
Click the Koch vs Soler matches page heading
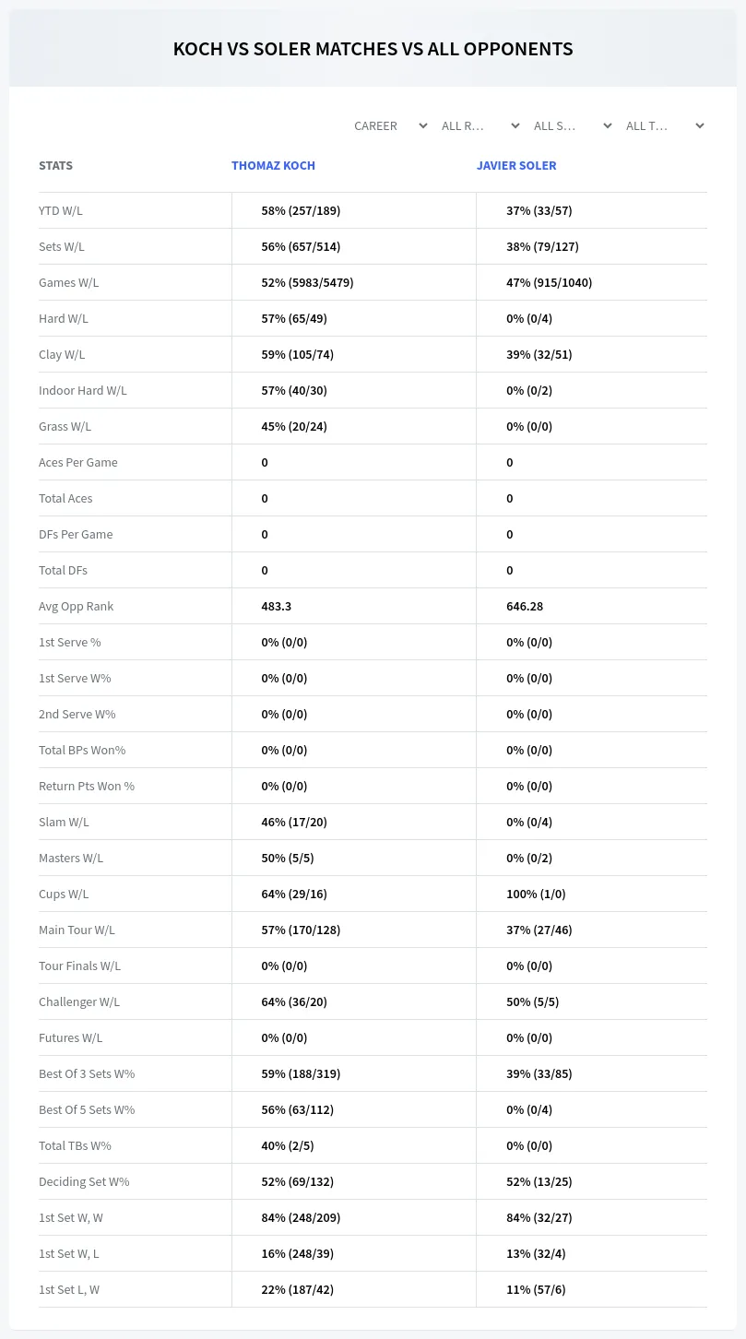pos(373,49)
